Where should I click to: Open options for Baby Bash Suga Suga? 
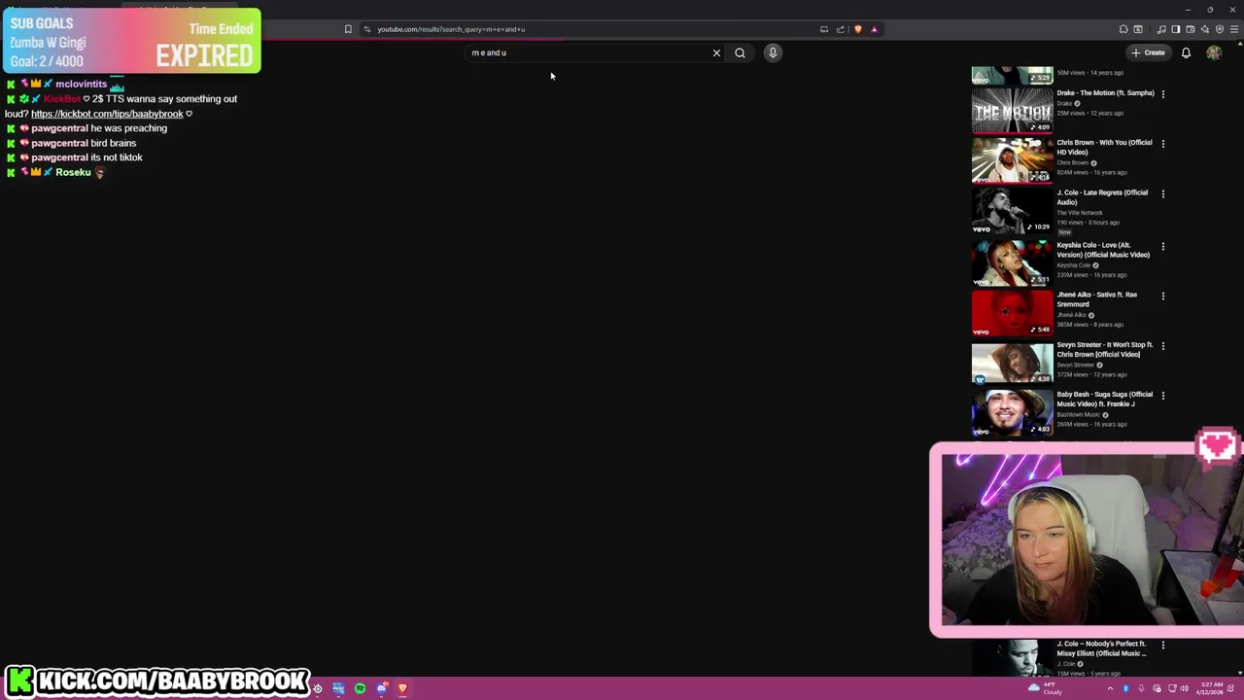[1163, 396]
